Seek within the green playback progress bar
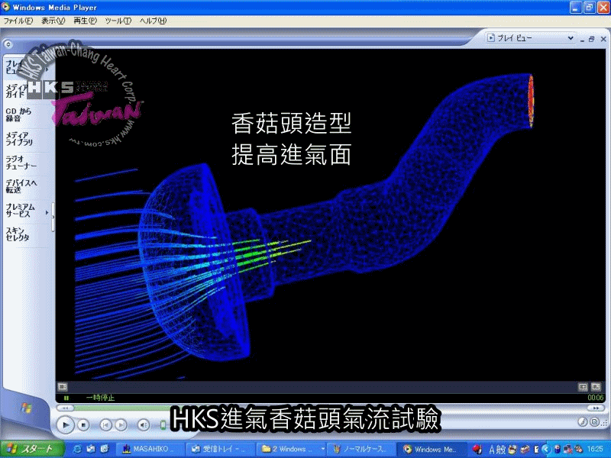Viewport: 611px width, 458px height. pos(122,408)
